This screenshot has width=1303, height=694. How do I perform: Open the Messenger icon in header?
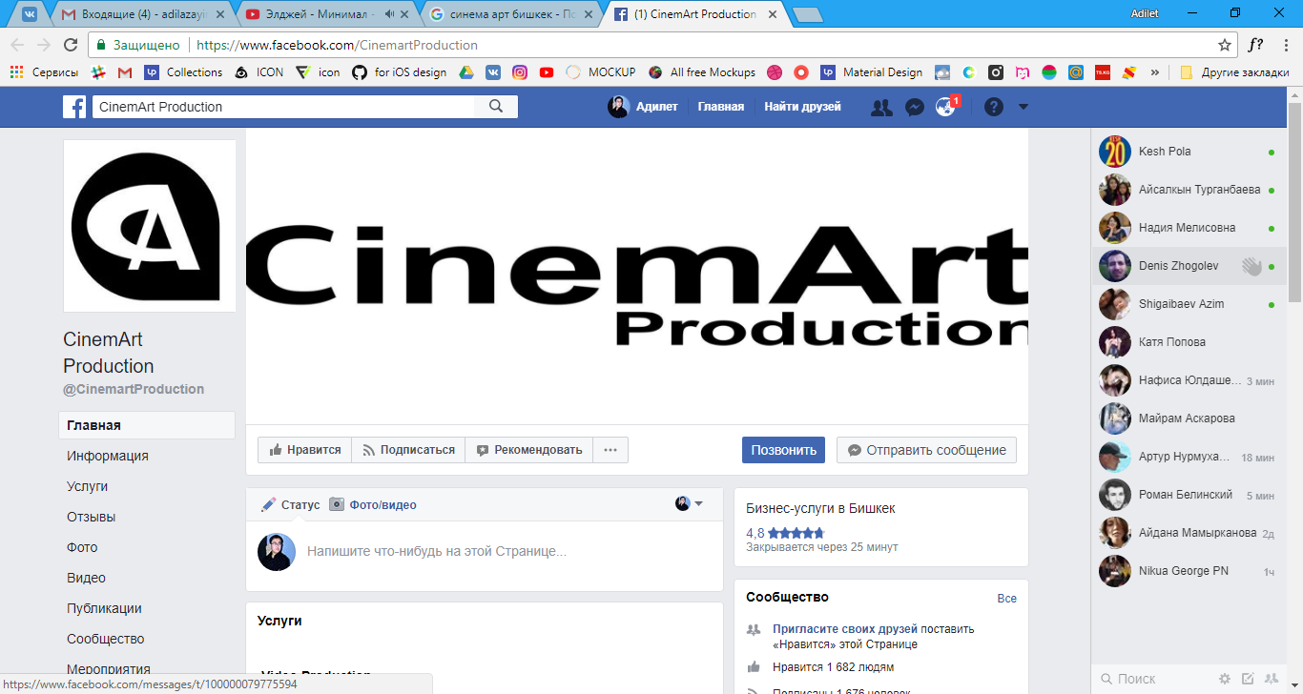point(914,108)
